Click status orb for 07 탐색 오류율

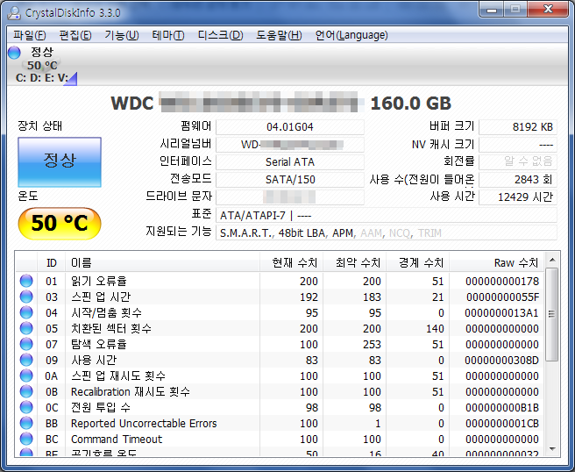pyautogui.click(x=26, y=344)
